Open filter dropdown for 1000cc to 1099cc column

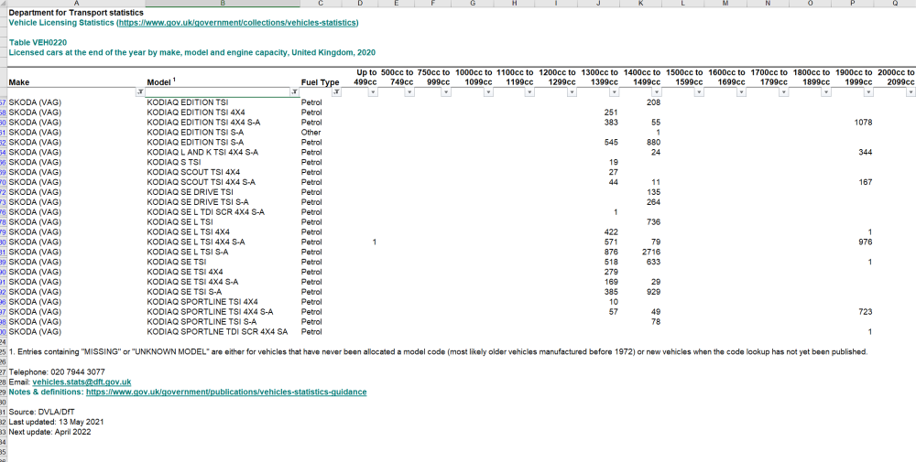[489, 92]
